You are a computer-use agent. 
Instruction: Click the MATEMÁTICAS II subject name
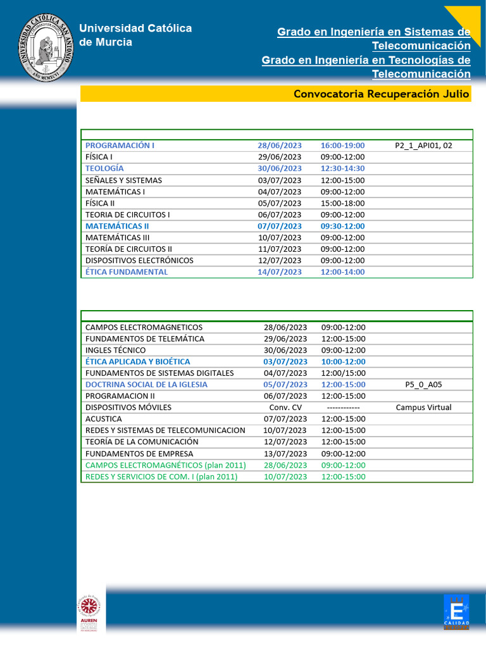click(117, 226)
